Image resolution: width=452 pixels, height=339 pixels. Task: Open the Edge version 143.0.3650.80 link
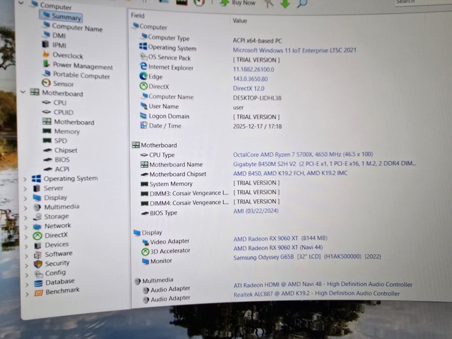point(250,79)
